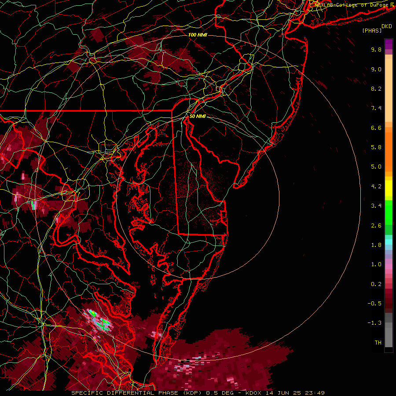
Task: Click the yellow segment of the color bar
Action: (389, 188)
